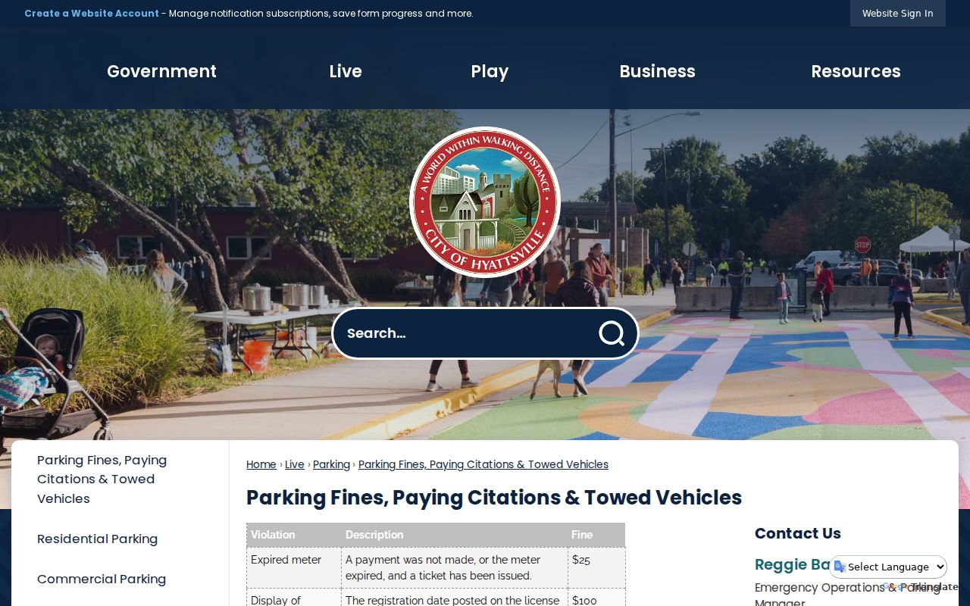Open the Government menu

161,71
